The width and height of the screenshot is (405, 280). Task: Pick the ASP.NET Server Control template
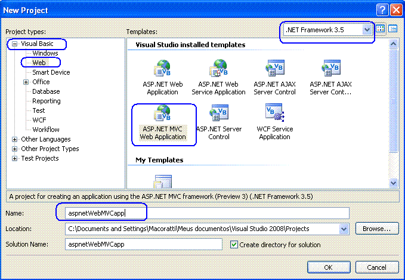tap(219, 122)
